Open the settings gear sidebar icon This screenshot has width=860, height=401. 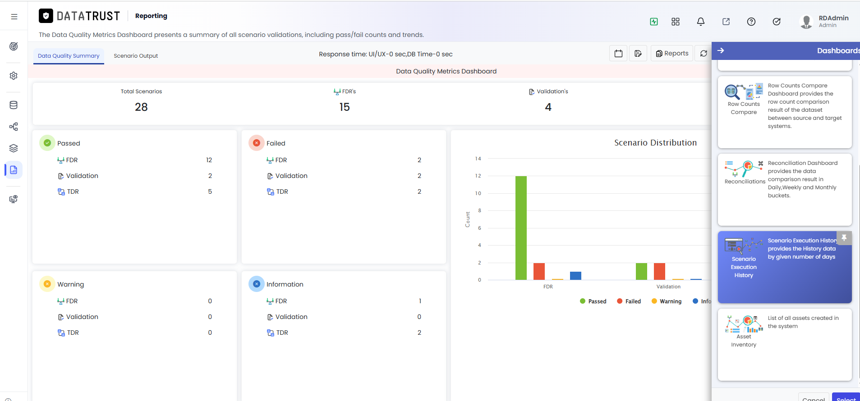(14, 76)
